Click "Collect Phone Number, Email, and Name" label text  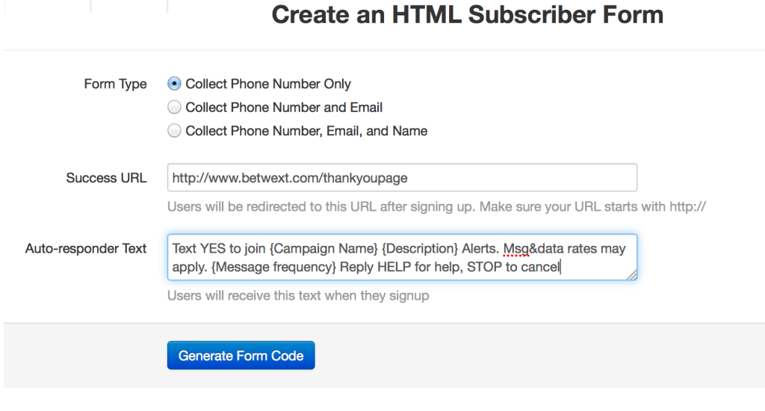click(306, 131)
